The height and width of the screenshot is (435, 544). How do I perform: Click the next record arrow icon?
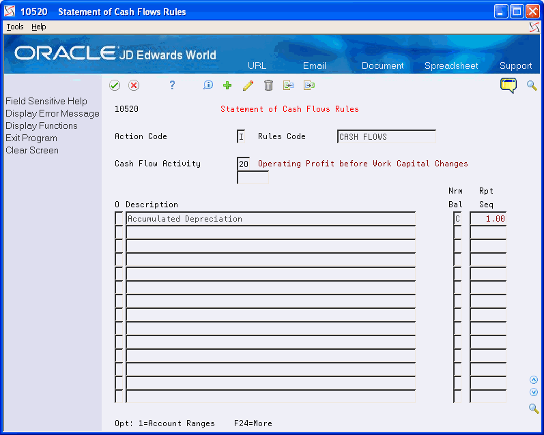[309, 85]
